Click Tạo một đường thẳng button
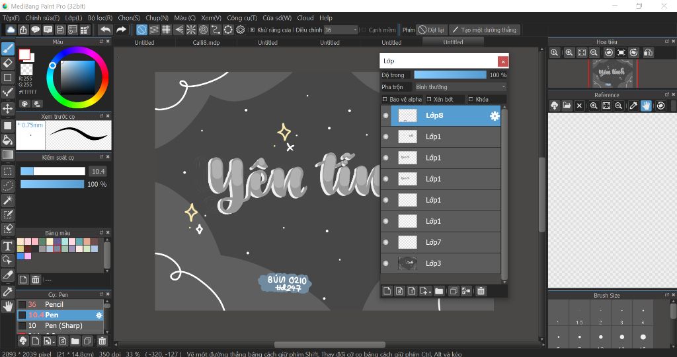677x357 pixels. point(485,30)
